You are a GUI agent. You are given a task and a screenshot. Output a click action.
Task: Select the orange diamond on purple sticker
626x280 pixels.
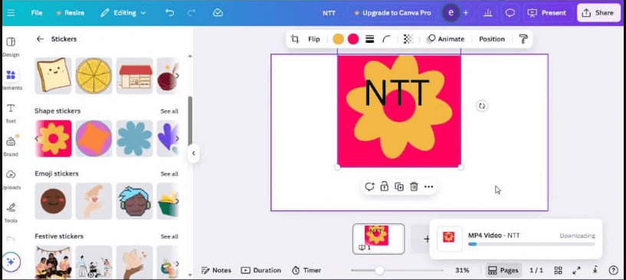pos(93,138)
